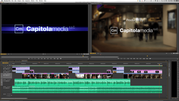Viewport: 179px width, 101px height.
Task: Switch to the Audio Mixer tab
Action: (x=13, y=4)
